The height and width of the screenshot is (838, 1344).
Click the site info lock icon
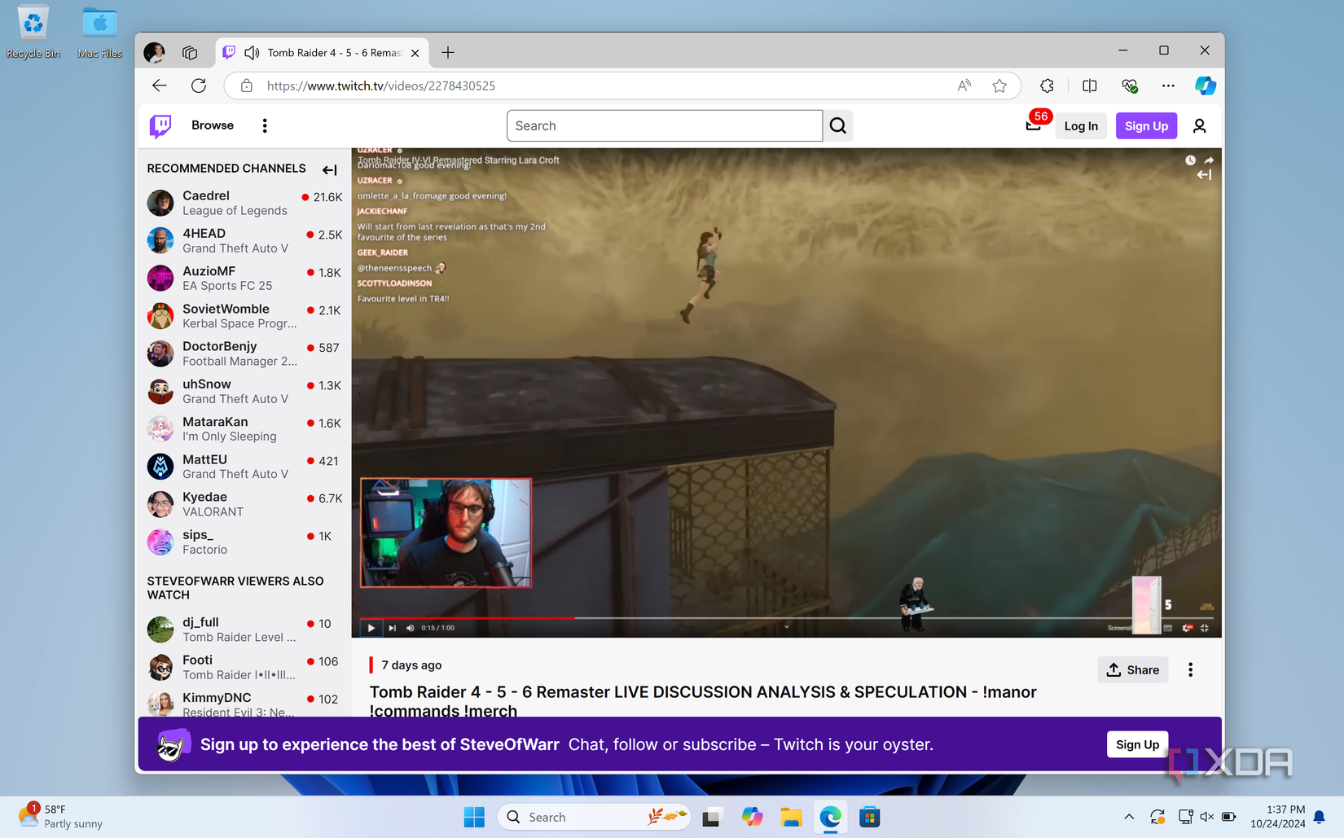coord(247,86)
